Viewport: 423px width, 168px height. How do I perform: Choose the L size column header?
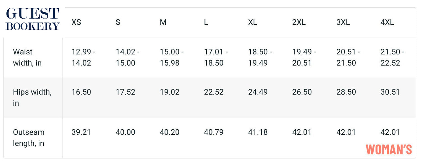pos(206,22)
